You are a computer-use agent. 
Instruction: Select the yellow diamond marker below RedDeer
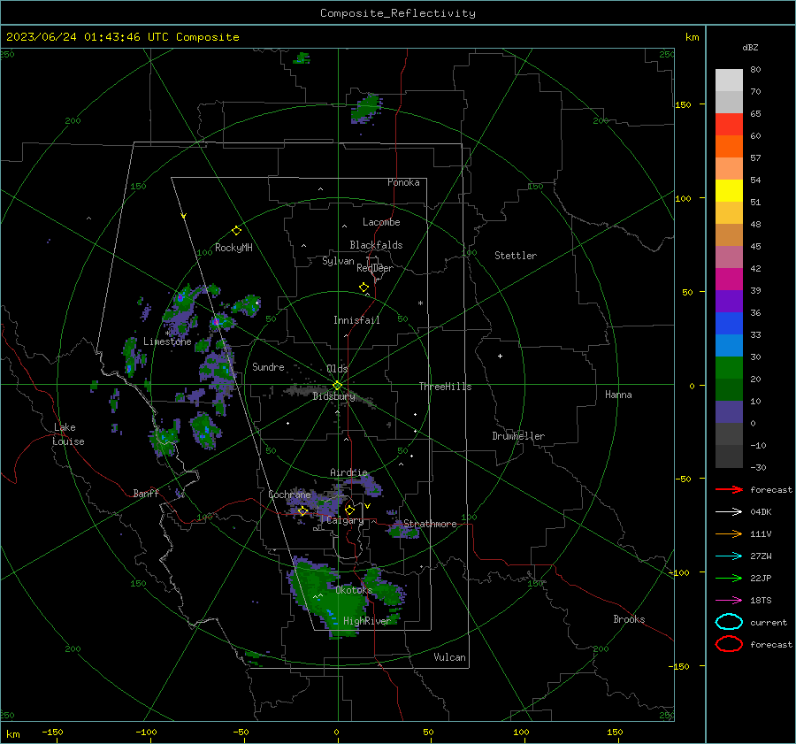click(364, 288)
